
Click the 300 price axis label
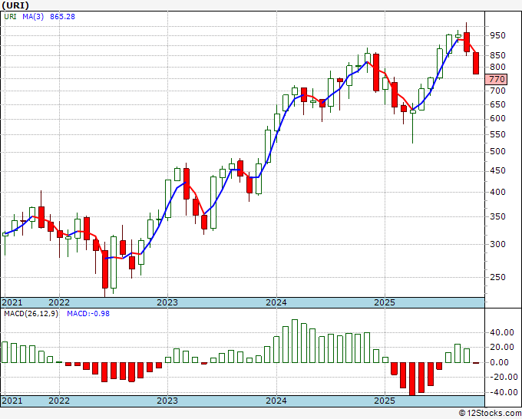tap(497, 244)
